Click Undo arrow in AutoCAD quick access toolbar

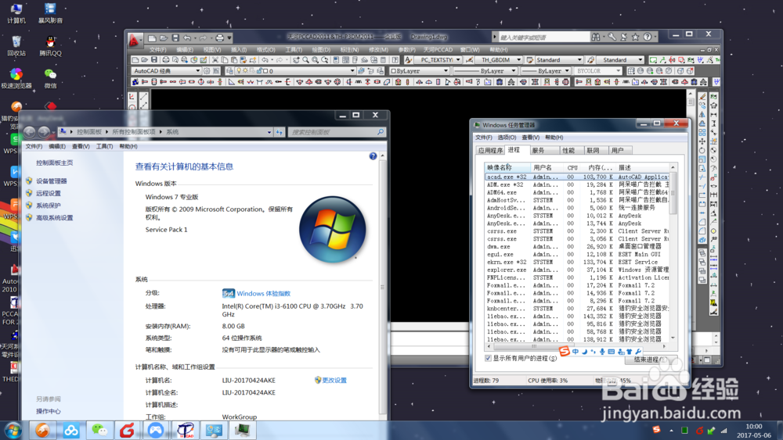187,38
